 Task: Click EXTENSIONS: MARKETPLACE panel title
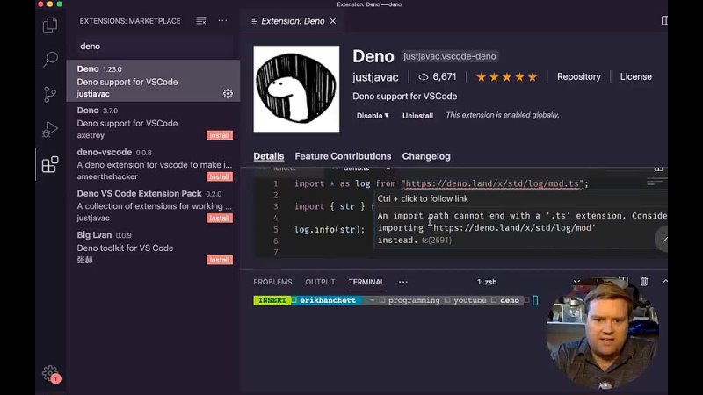click(x=130, y=21)
